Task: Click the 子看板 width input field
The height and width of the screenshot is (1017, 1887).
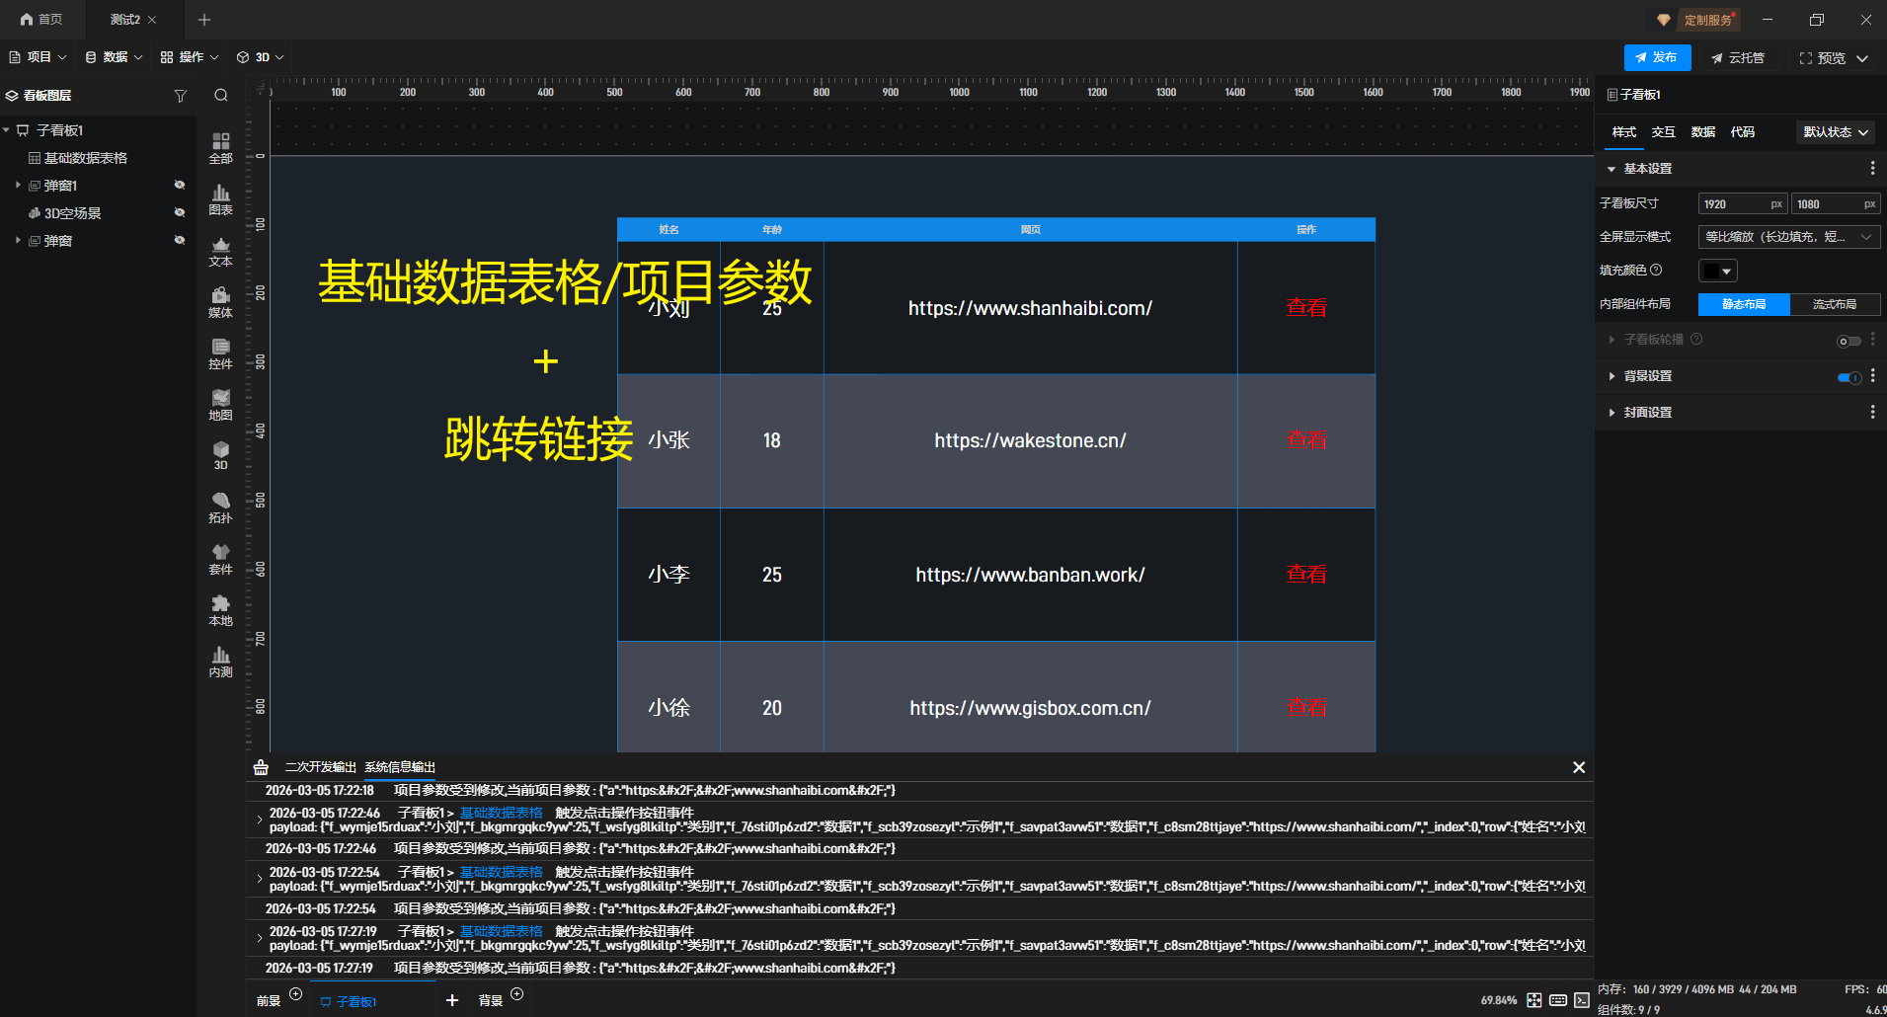Action: [x=1734, y=204]
